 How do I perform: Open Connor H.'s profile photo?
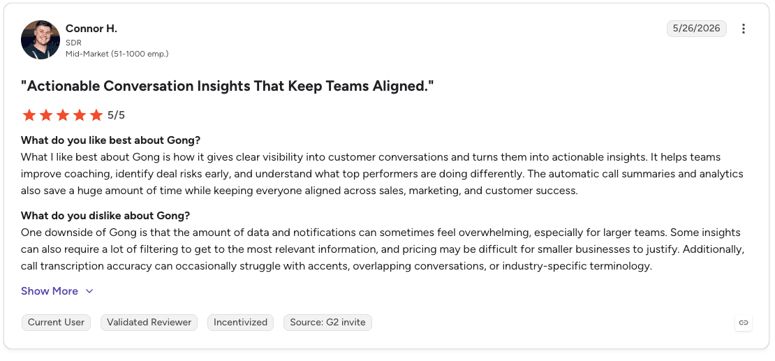(40, 40)
